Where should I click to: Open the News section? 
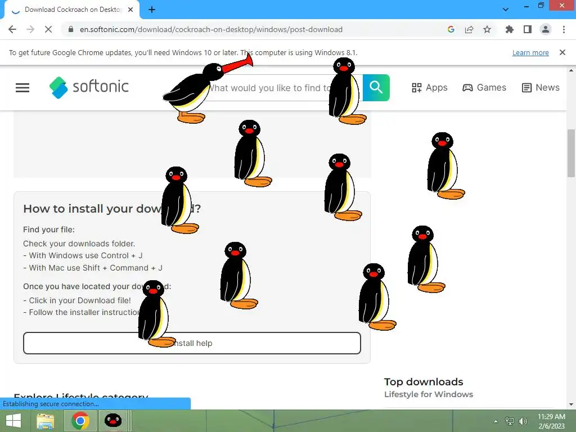coord(541,87)
